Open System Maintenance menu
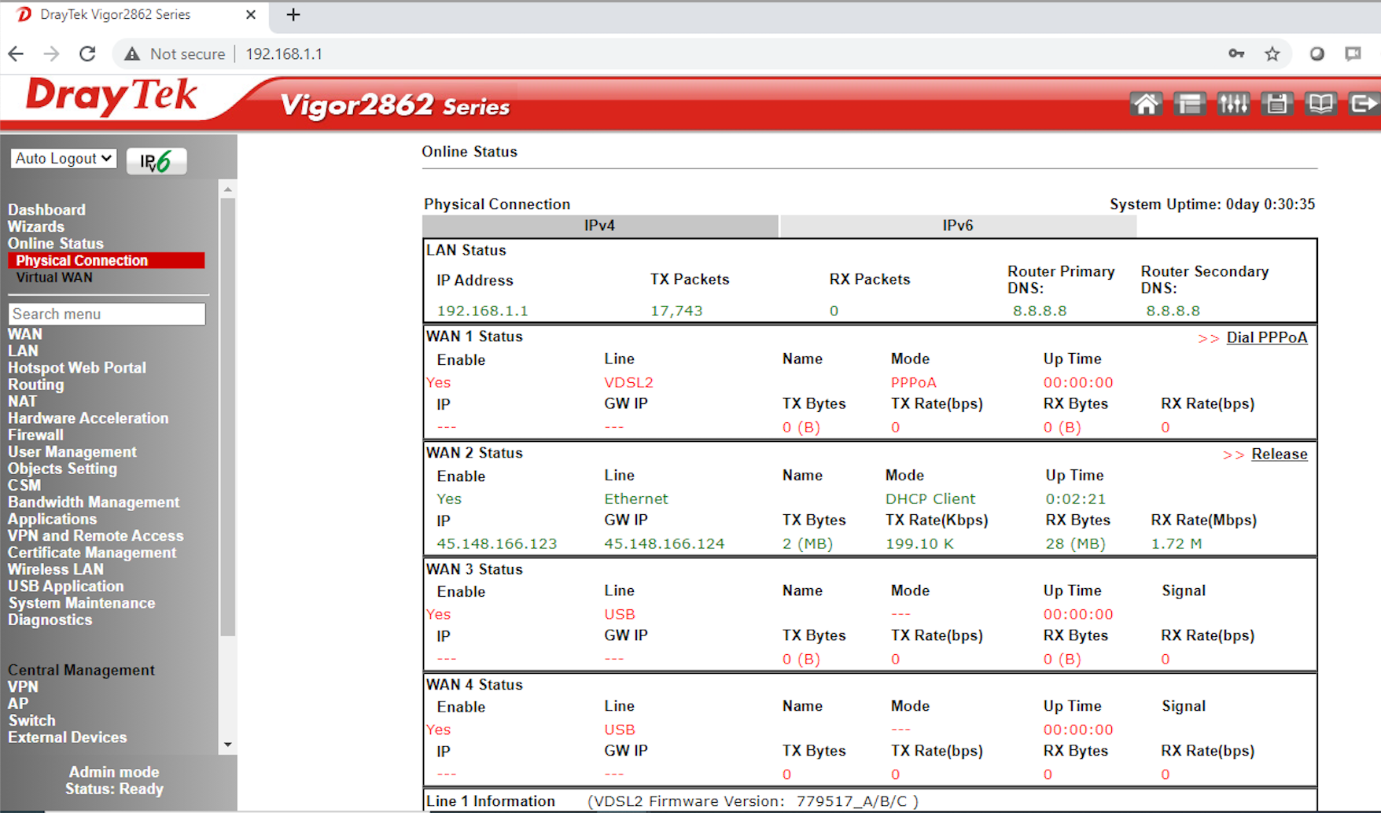Screen dimensions: 1381x813 (82, 603)
